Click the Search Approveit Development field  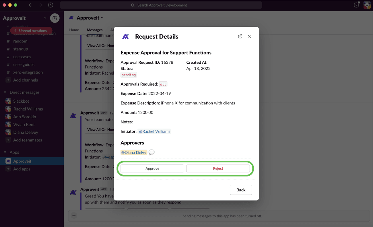161,5
